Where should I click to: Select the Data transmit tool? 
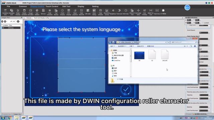tap(82, 12)
